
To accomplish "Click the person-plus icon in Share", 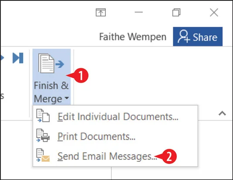I will 184,37.
